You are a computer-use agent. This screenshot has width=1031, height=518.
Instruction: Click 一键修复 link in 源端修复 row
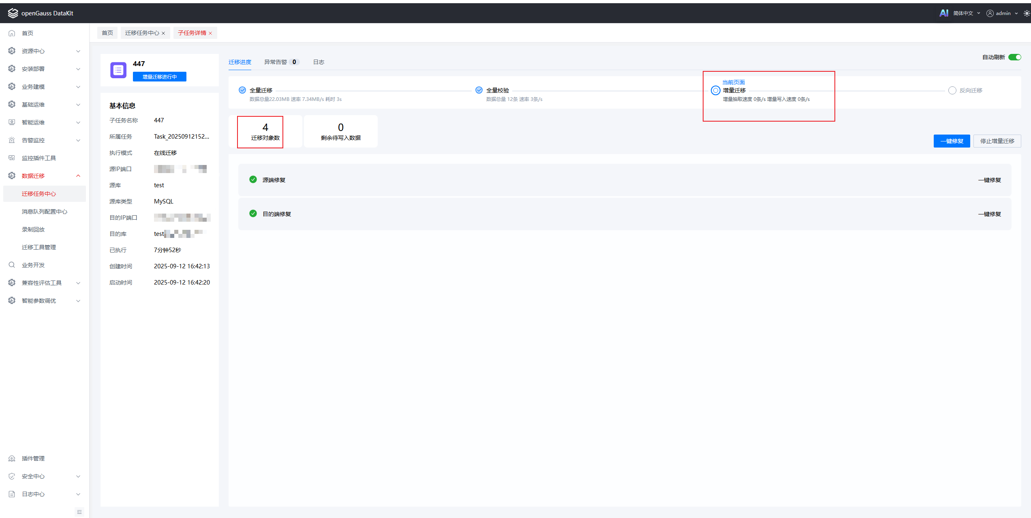pyautogui.click(x=989, y=180)
